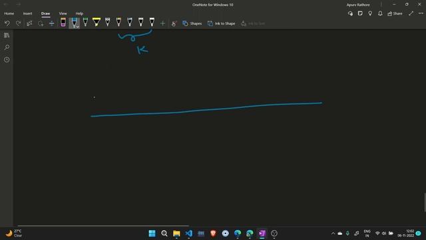The image size is (426, 240).
Task: Click the vertical scrollbar thumb
Action: tap(425, 202)
